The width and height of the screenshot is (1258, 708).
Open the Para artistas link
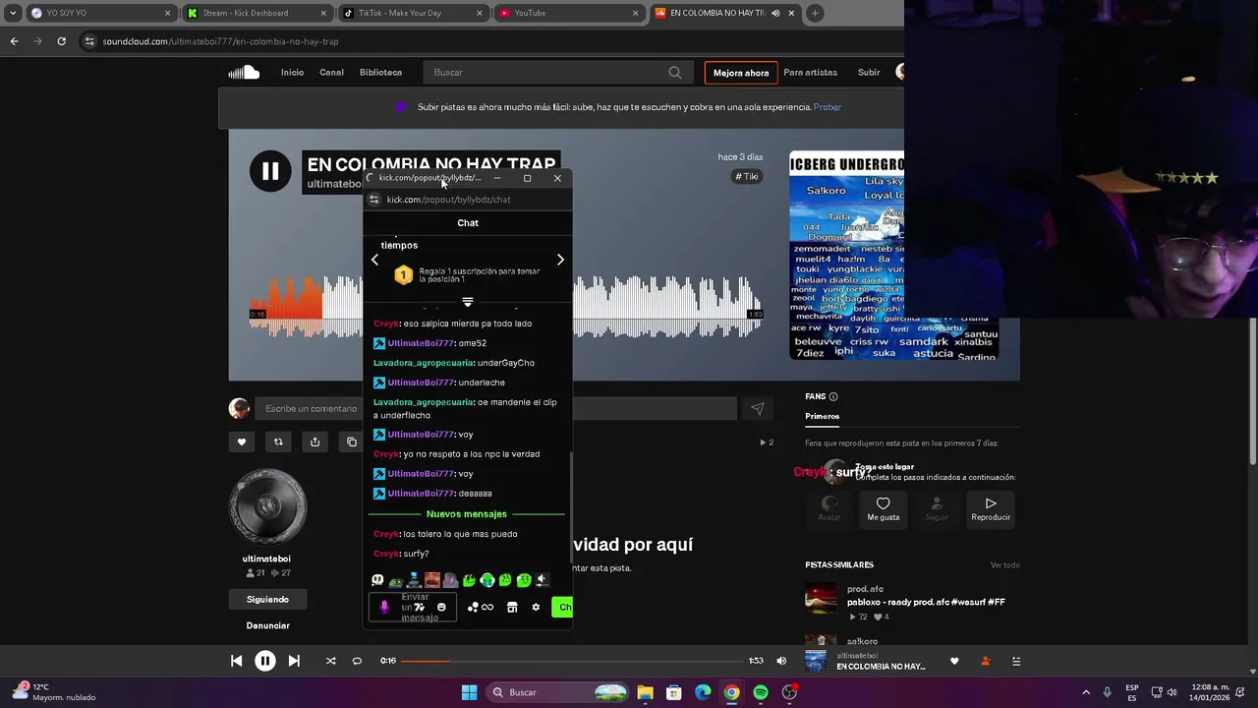point(810,73)
